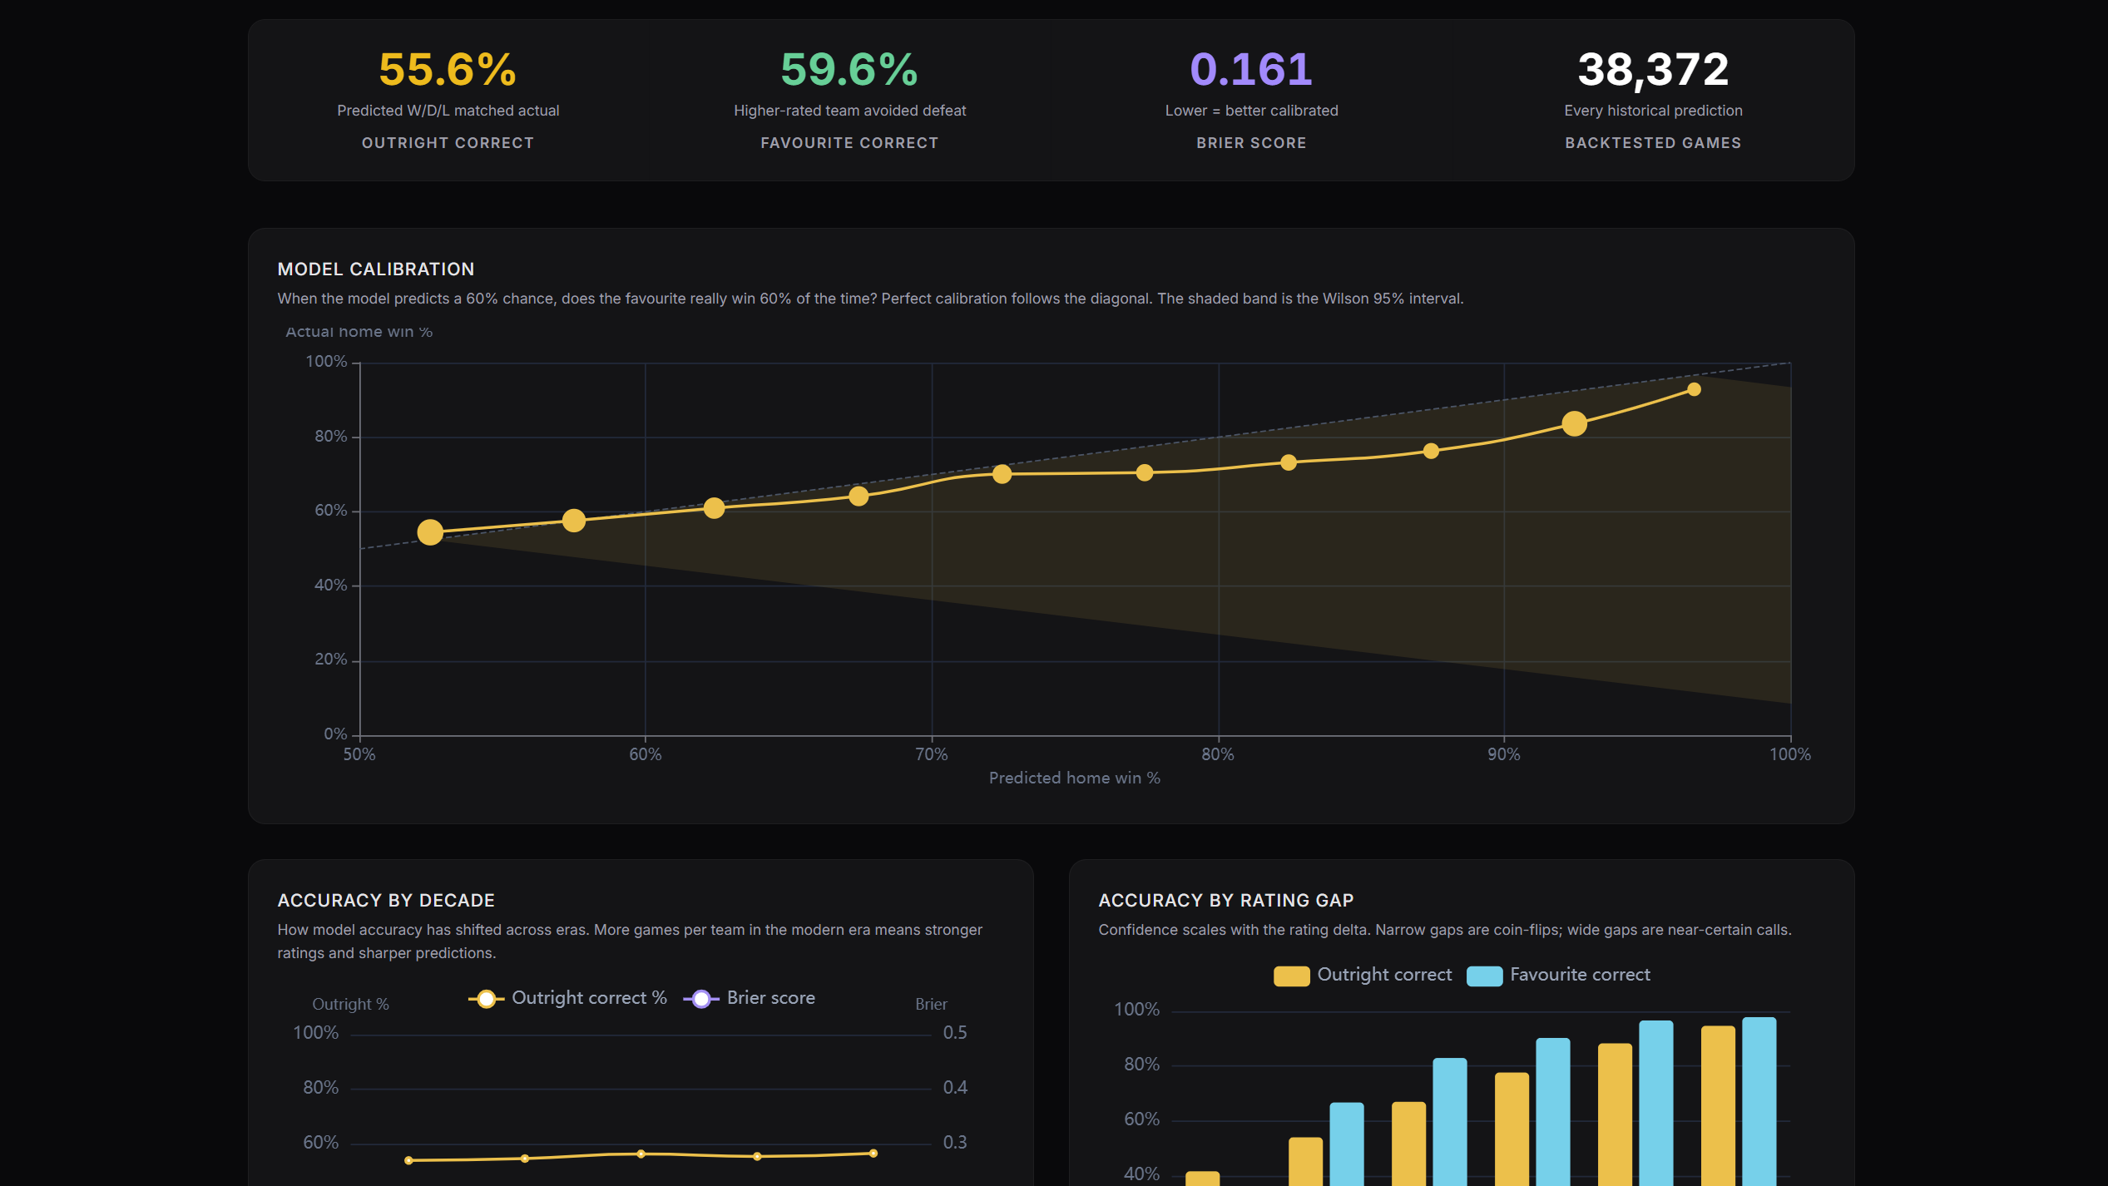
Task: Click 'Higher-rated team avoided defeat' caption
Action: [x=849, y=111]
